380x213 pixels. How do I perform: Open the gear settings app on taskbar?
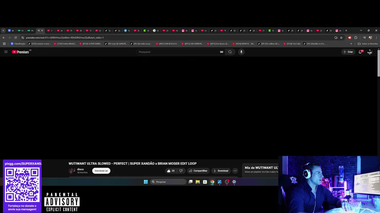(x=234, y=182)
